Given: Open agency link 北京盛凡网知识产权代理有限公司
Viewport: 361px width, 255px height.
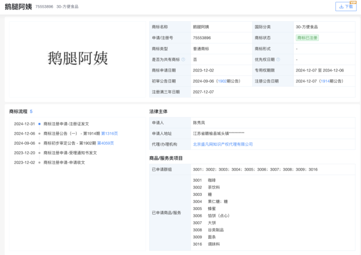Looking at the screenshot, I should tap(223, 144).
